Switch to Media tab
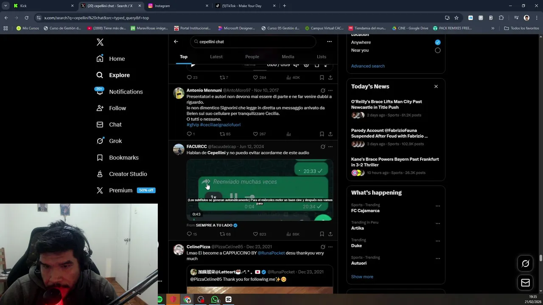The width and height of the screenshot is (543, 305). 288,57
